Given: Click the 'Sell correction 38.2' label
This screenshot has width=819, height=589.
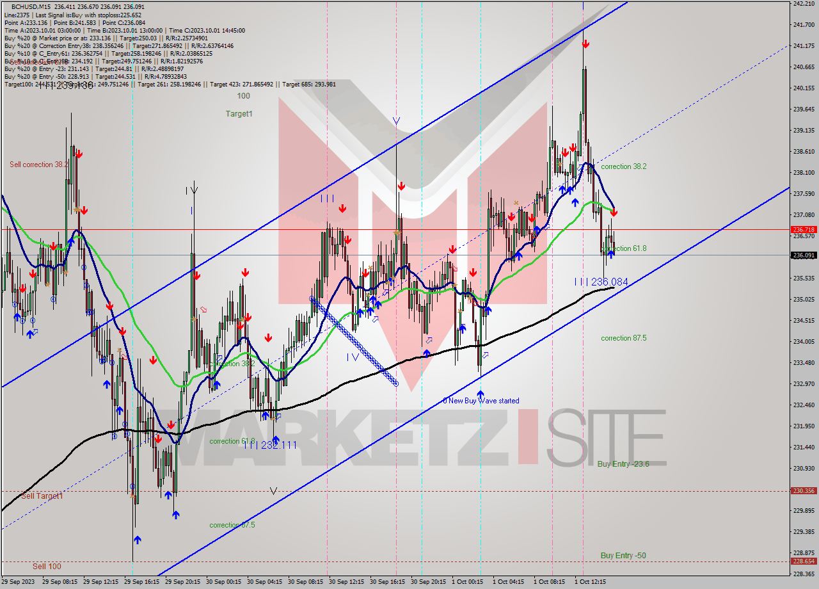Looking at the screenshot, I should point(39,165).
